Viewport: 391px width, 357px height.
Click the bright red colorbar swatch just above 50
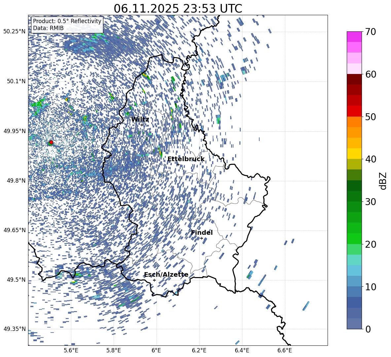coord(354,111)
